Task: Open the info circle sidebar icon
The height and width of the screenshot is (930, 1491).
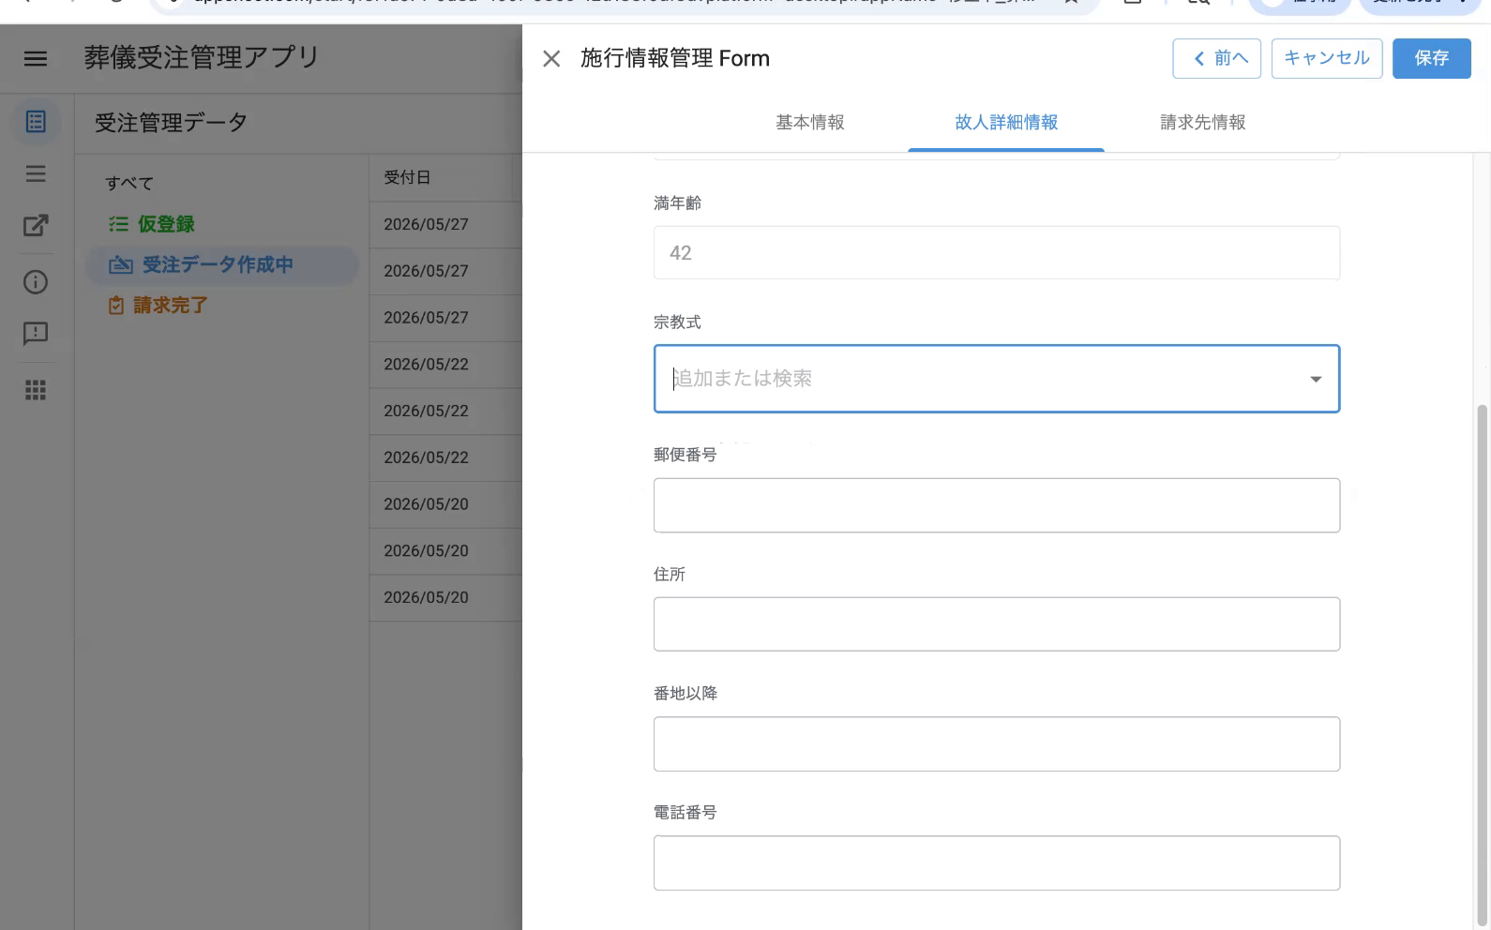Action: point(36,282)
